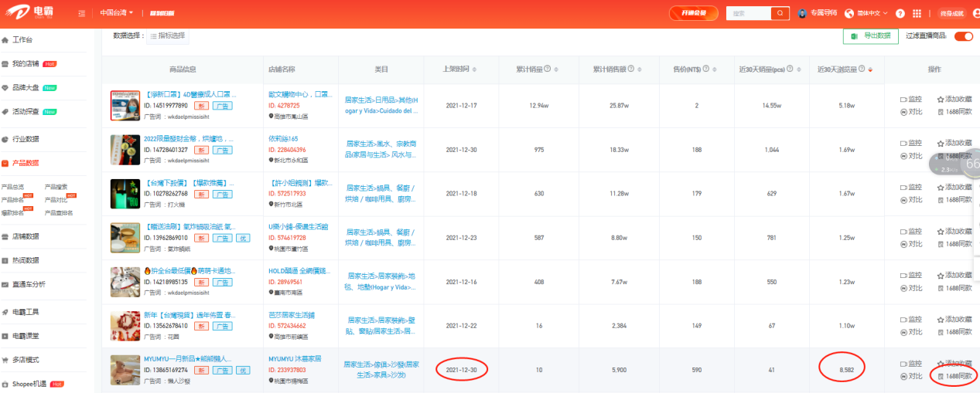980x393 pixels.
Task: Expand the 简体中文 language dropdown
Action: click(866, 13)
